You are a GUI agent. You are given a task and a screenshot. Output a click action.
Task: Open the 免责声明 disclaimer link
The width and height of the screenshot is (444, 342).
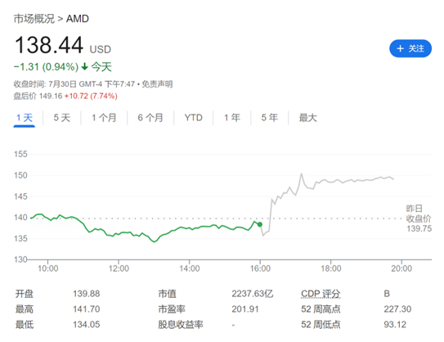[x=157, y=84]
